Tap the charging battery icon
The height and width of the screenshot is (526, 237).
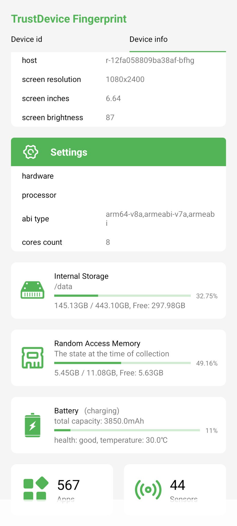[x=32, y=425]
